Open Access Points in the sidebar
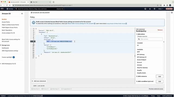174x97 pixels. [6, 22]
